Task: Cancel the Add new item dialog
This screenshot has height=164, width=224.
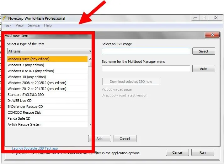Action: 125,139
